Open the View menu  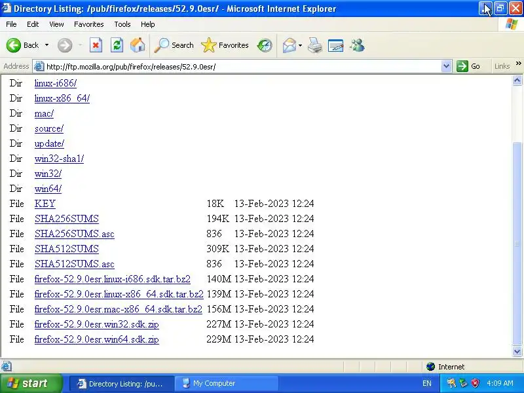coord(56,24)
